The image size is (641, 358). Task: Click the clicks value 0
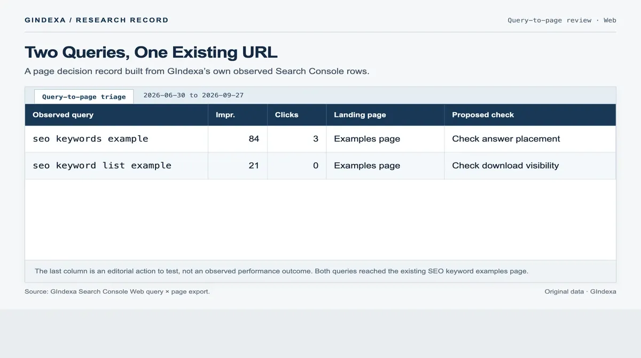point(316,166)
